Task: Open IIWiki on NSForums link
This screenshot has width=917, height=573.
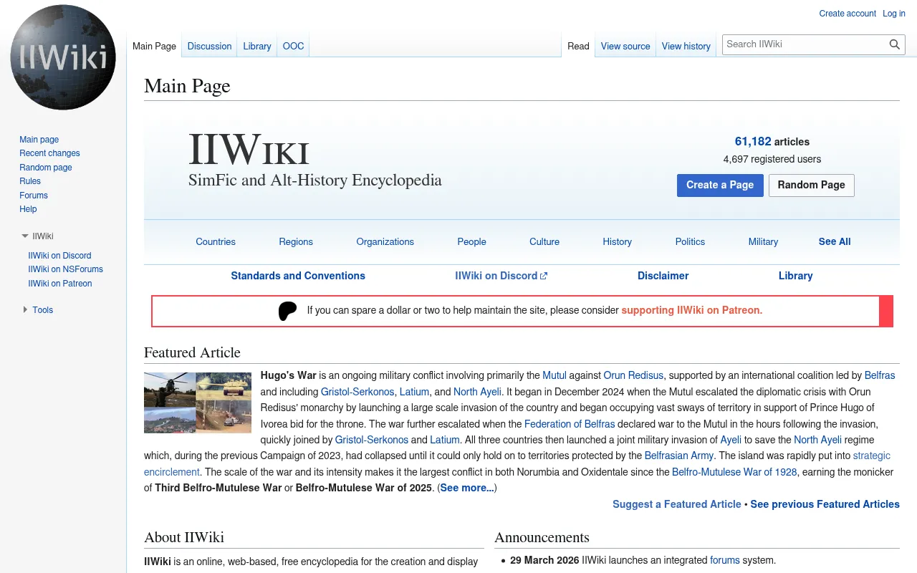Action: [x=66, y=269]
